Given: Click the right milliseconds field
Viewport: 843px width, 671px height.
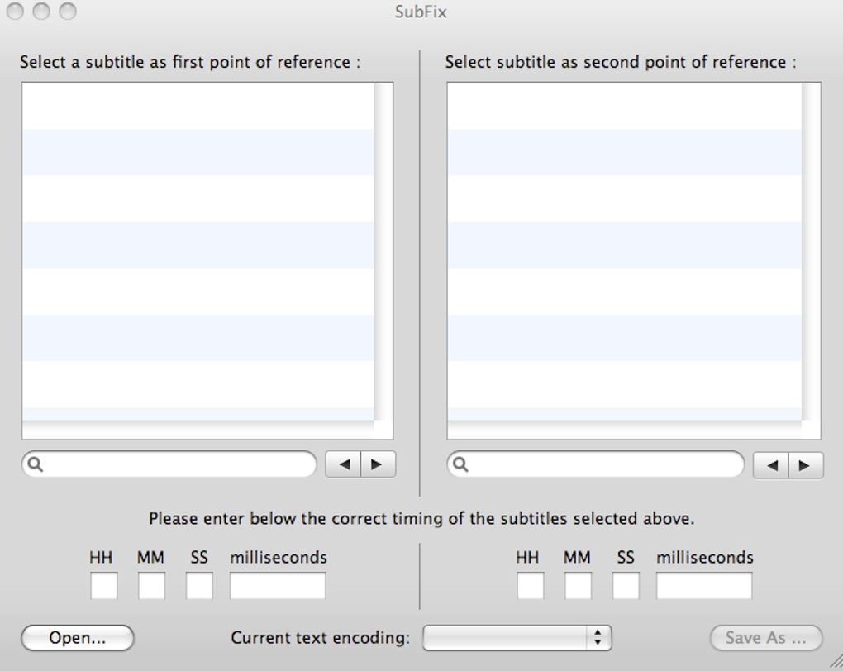Looking at the screenshot, I should tap(704, 586).
